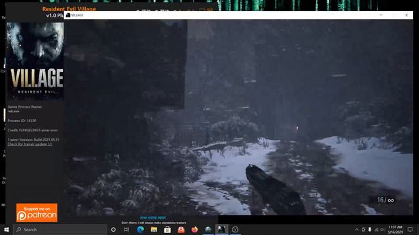Image resolution: width=419 pixels, height=235 pixels.
Task: Open the clock showing 11:37 AM
Action: [x=395, y=229]
